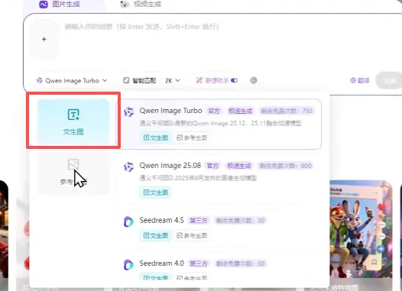Select the 参考生图 mode card
Screen dimensions: 402x291
pos(73,173)
